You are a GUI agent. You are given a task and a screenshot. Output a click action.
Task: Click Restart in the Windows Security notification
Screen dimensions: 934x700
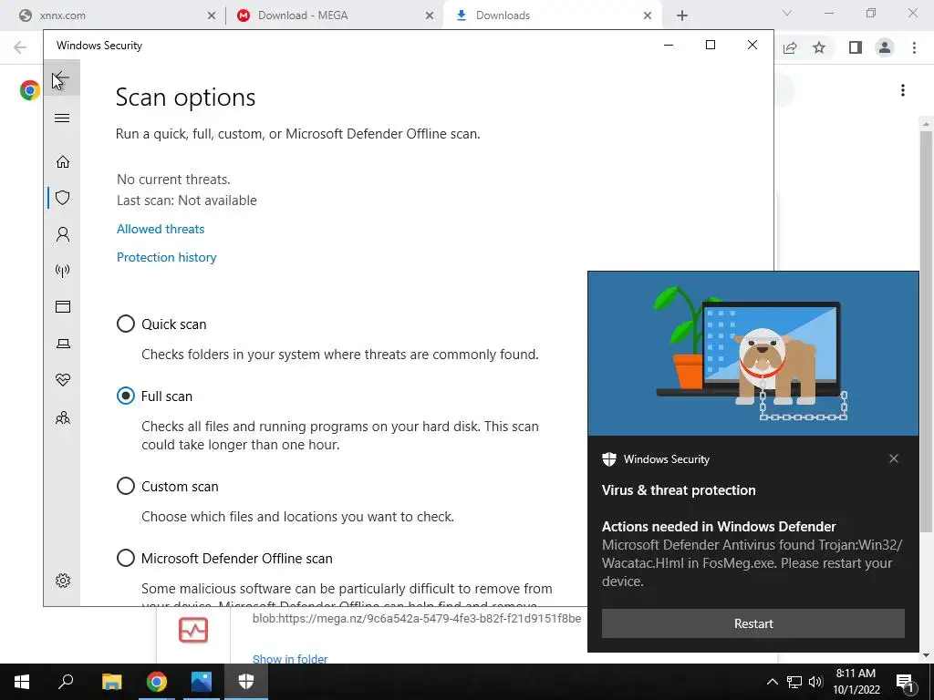752,623
